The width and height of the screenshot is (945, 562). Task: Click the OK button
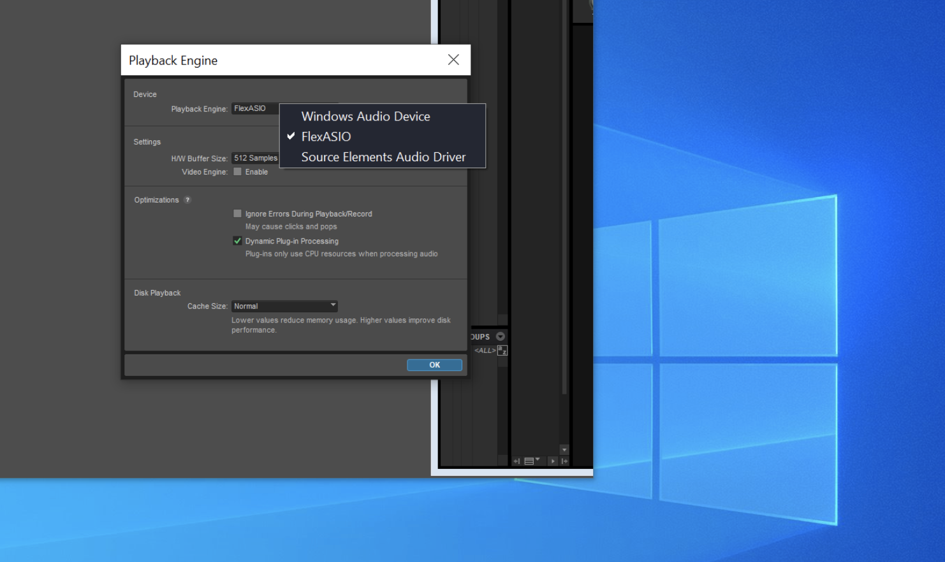(x=434, y=365)
